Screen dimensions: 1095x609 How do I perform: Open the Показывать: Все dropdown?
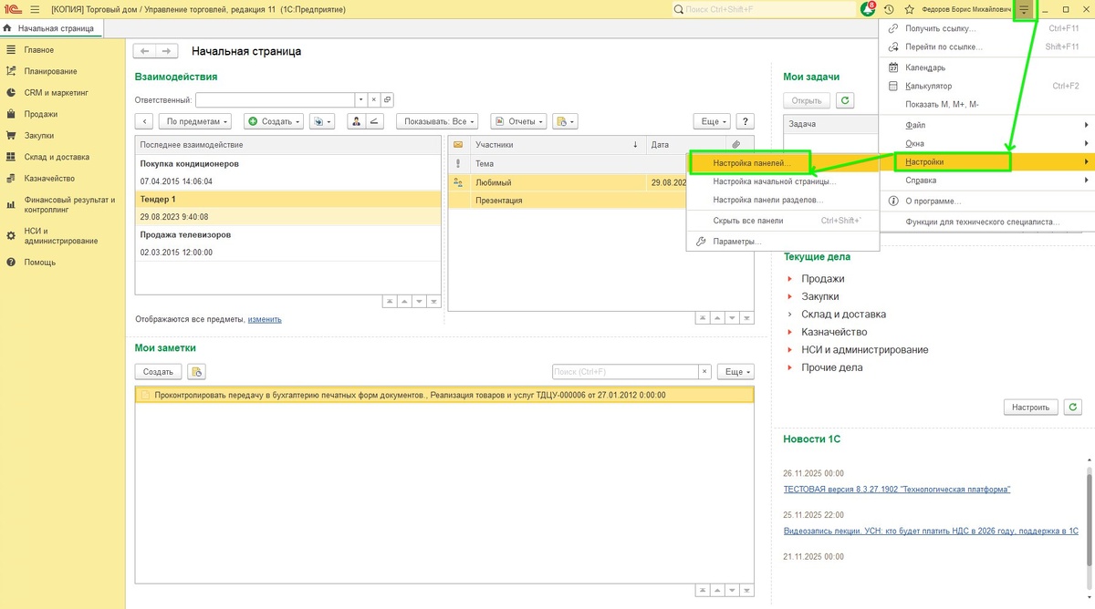click(436, 121)
